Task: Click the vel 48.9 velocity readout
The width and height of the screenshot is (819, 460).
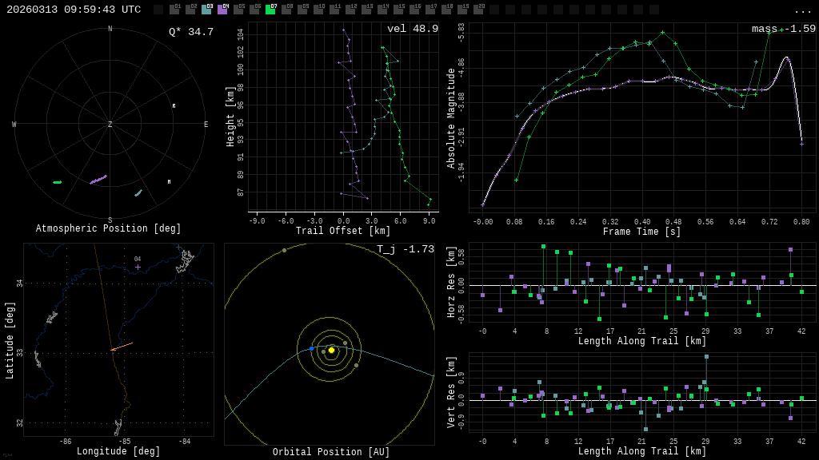Action: click(412, 29)
